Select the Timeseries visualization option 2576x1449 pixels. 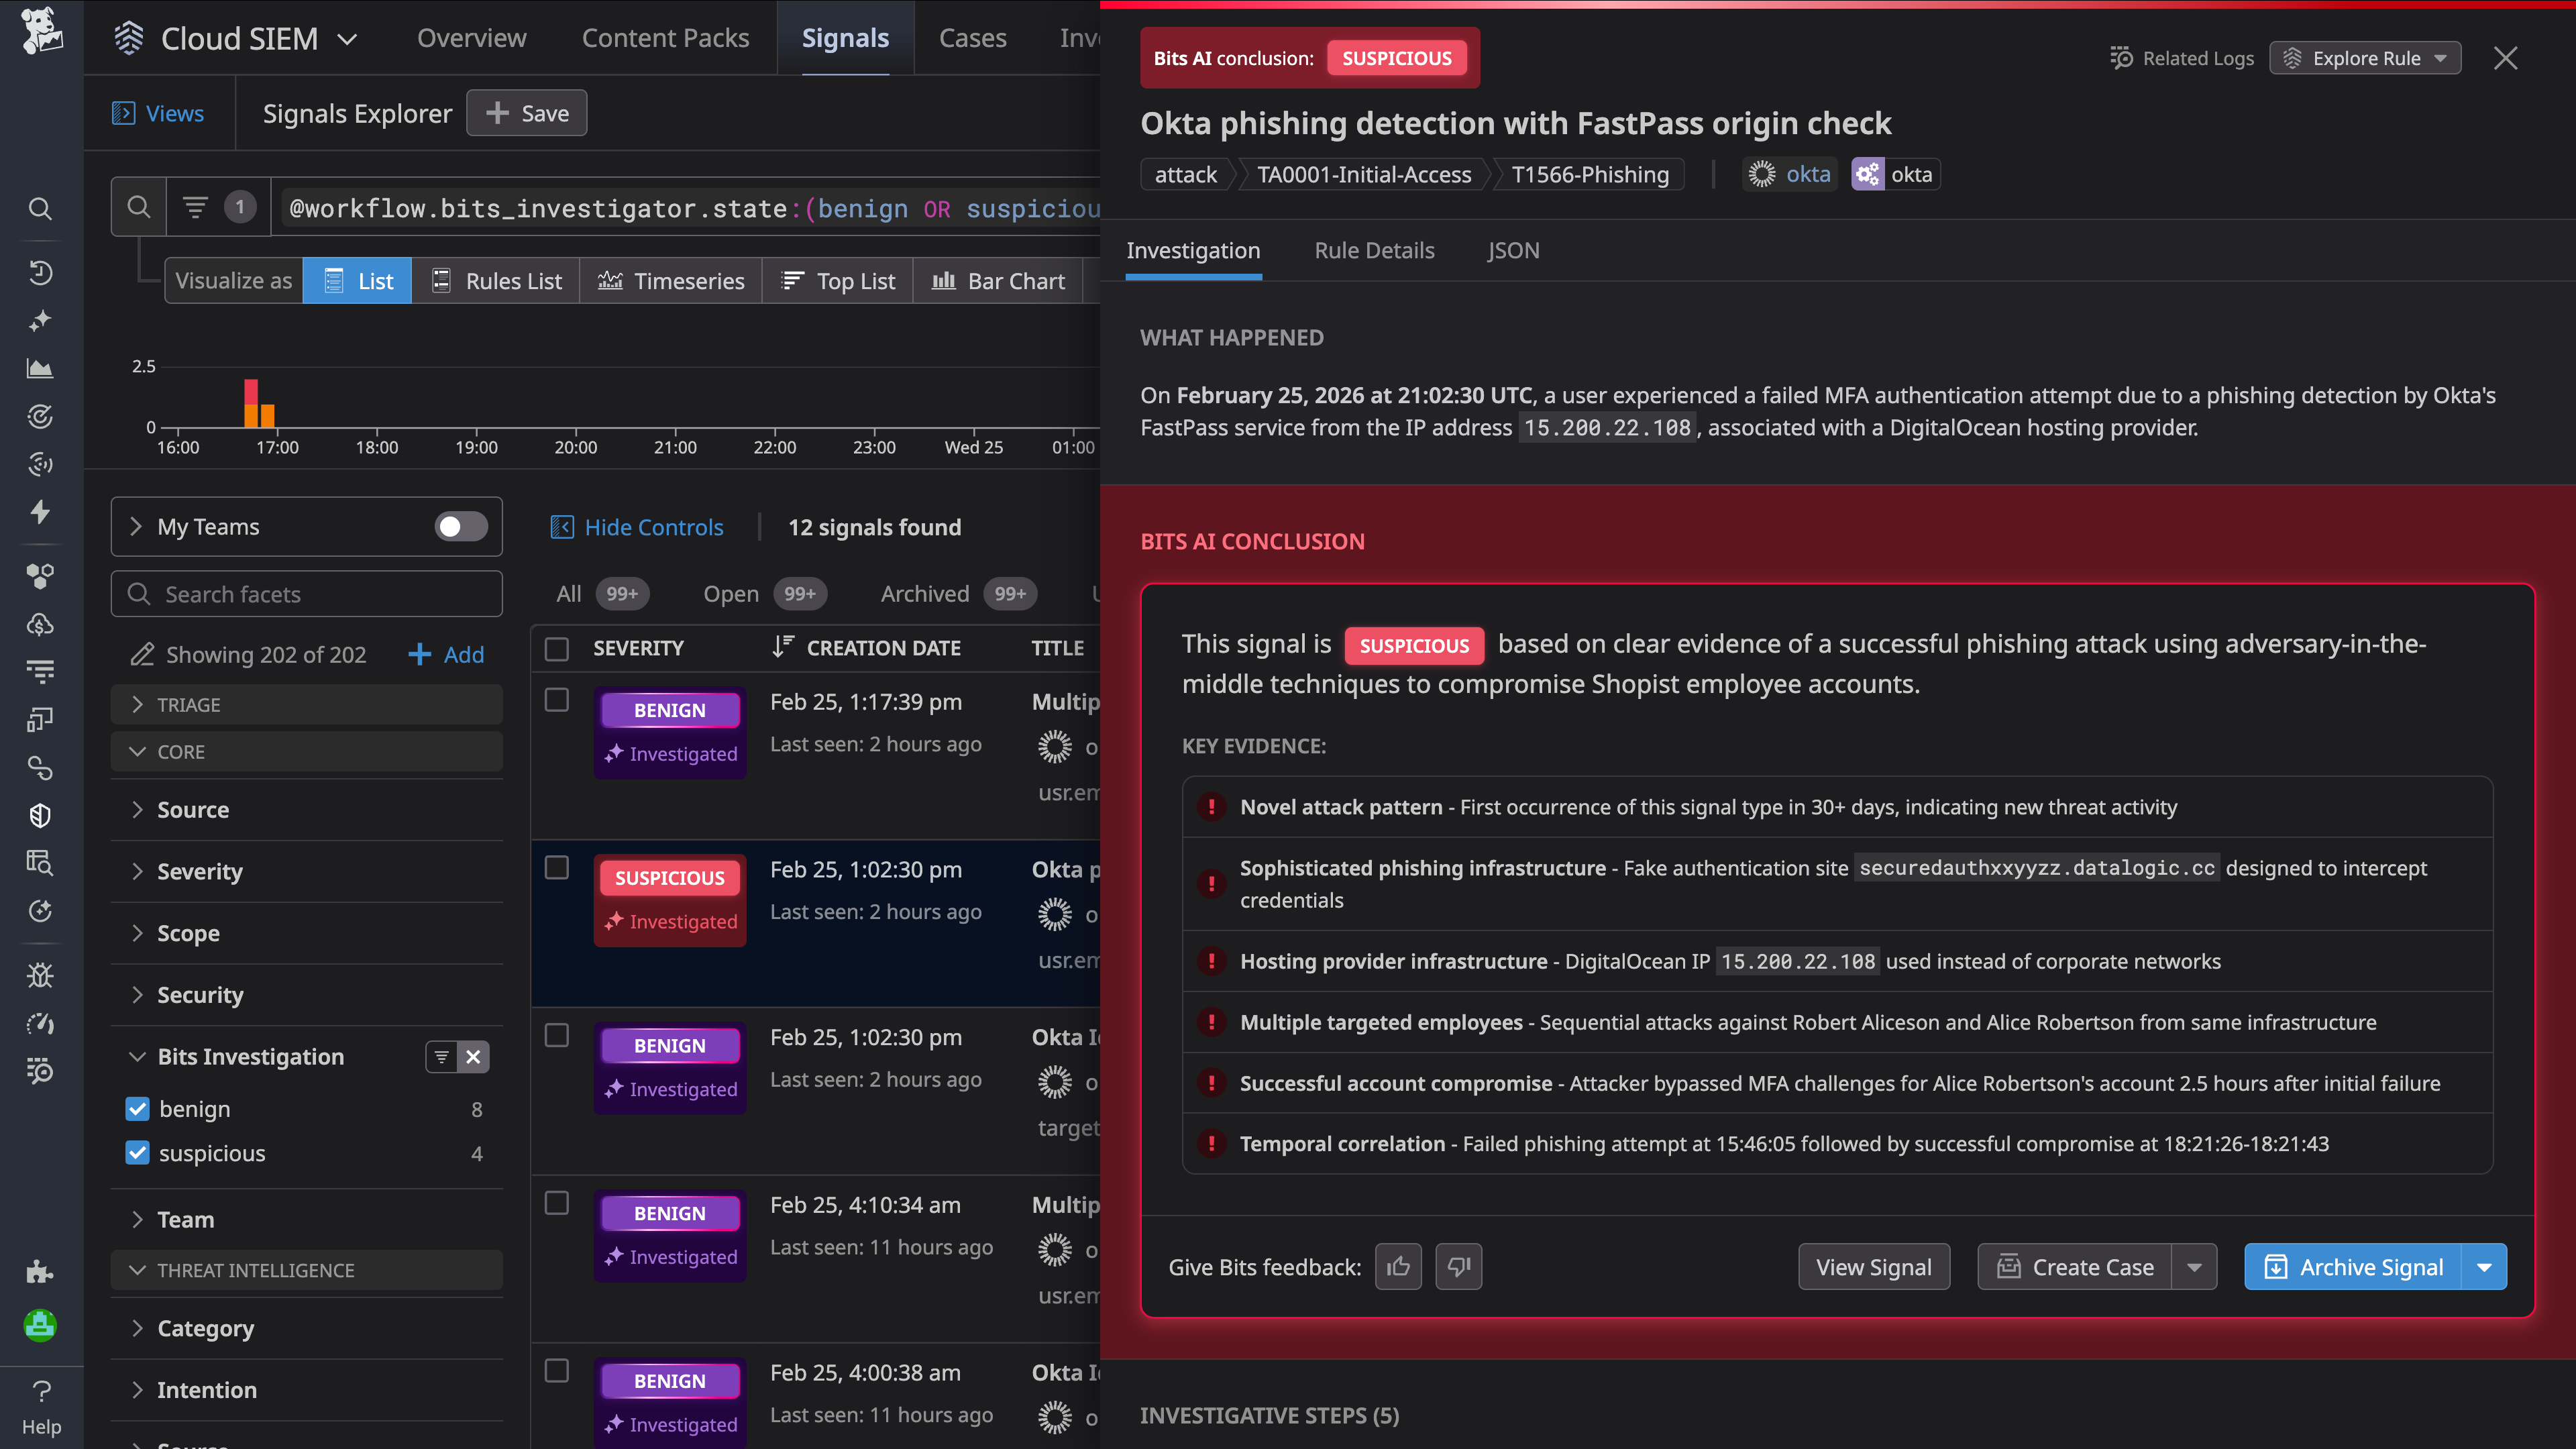coord(671,281)
